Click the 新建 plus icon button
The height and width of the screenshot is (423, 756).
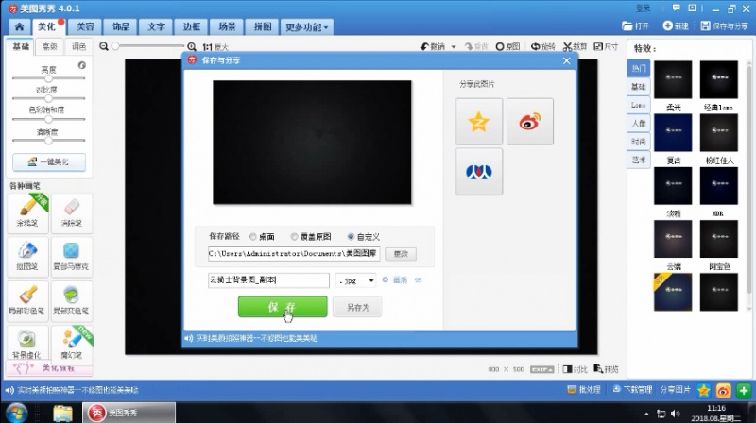pyautogui.click(x=676, y=26)
